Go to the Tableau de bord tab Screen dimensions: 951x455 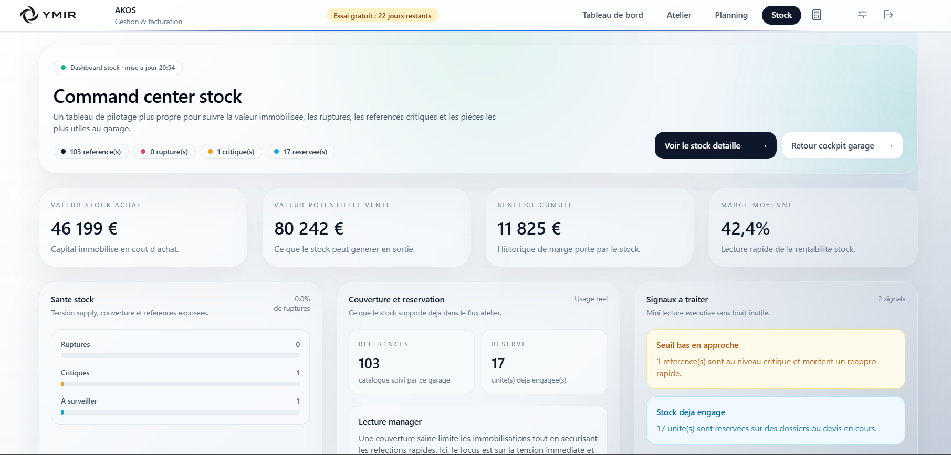[x=612, y=15]
